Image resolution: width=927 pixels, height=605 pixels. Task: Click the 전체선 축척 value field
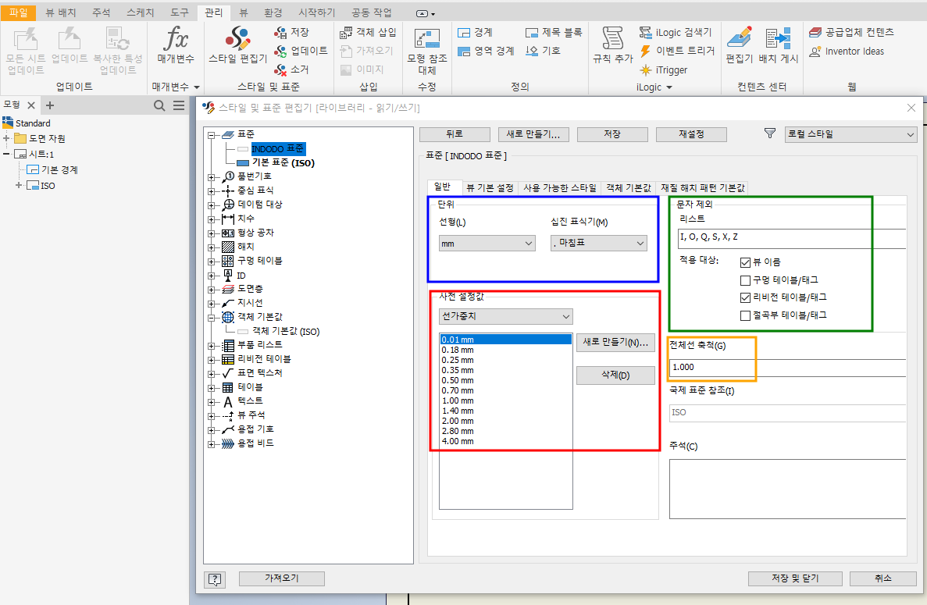click(x=787, y=368)
